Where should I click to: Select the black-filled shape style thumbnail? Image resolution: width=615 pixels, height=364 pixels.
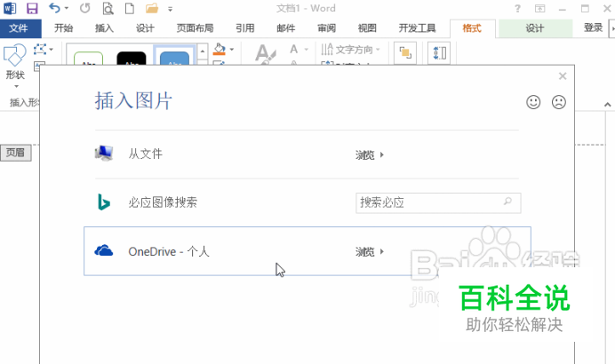click(132, 59)
